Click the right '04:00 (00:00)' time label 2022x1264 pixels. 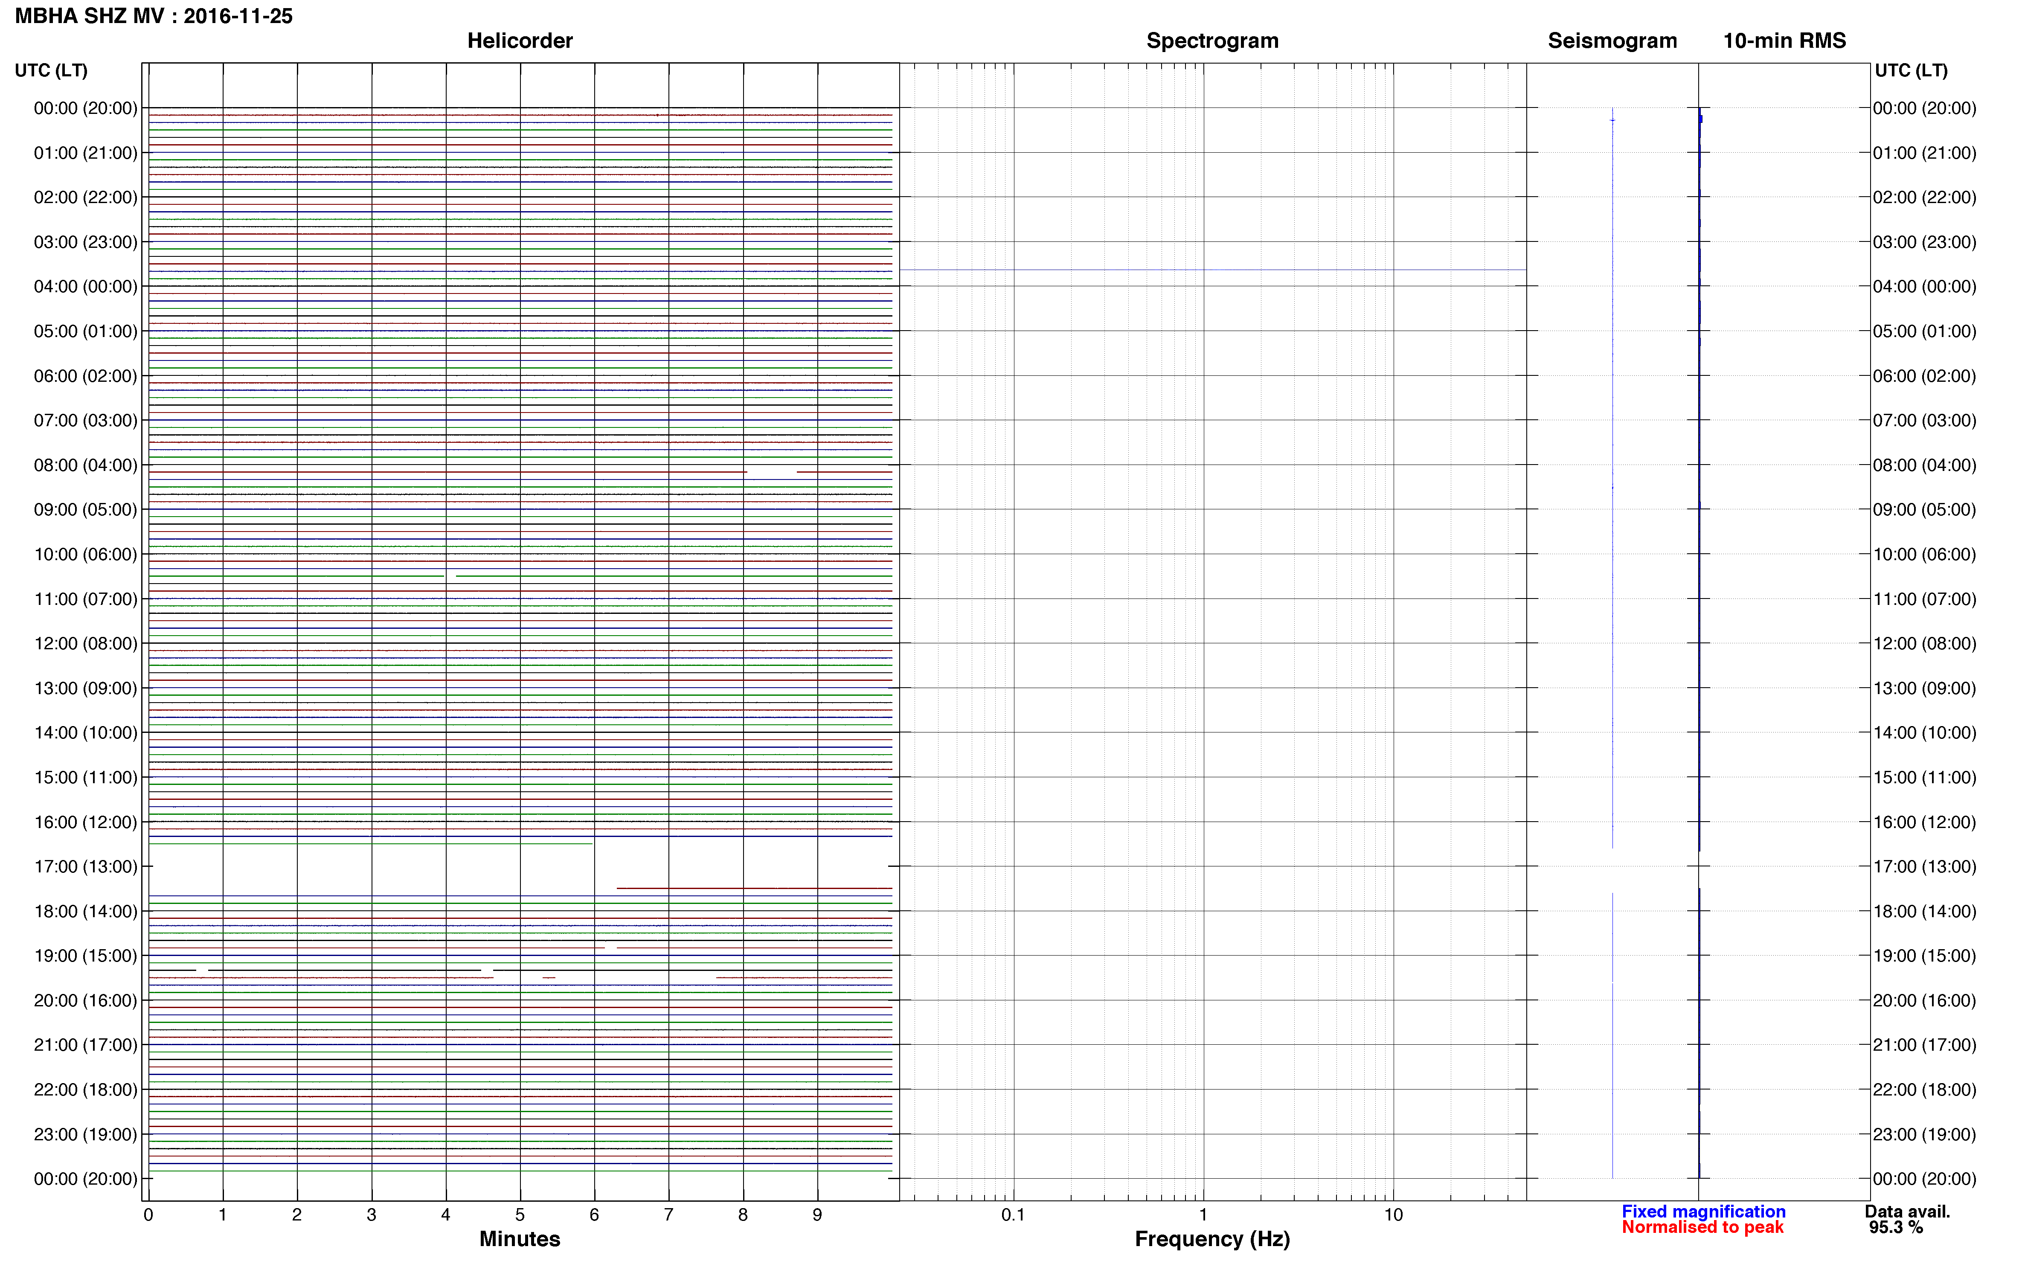click(x=1924, y=287)
